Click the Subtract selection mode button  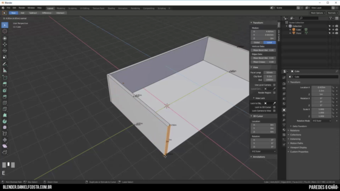pos(33,13)
